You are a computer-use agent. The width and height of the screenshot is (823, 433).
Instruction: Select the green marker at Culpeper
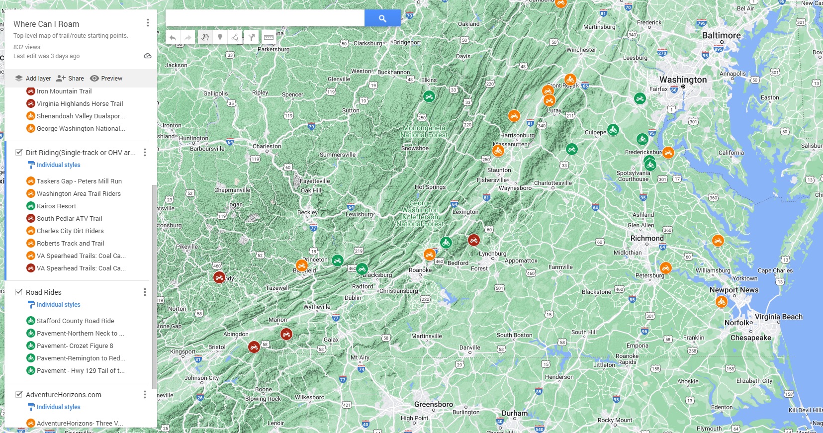point(613,130)
